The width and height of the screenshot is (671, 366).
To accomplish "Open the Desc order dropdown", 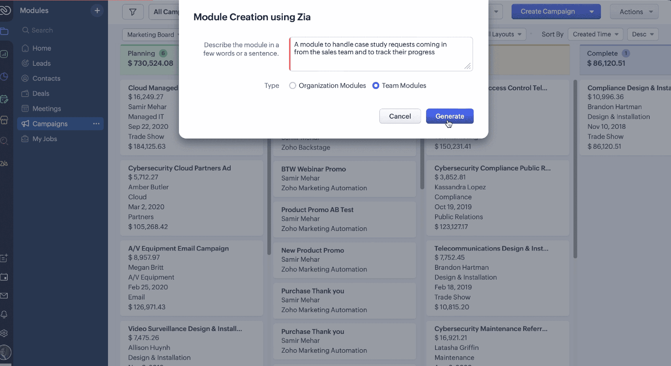I will click(642, 34).
